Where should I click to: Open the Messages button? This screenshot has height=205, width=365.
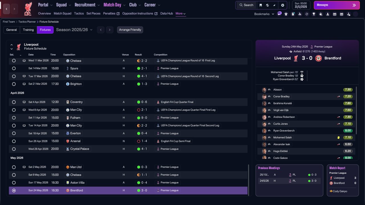tap(337, 5)
